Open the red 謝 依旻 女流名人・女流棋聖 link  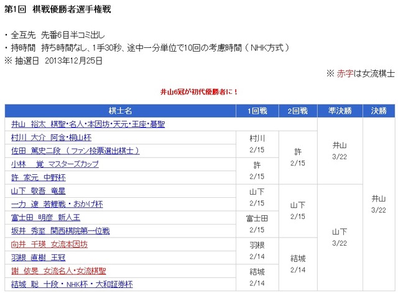click(x=58, y=271)
